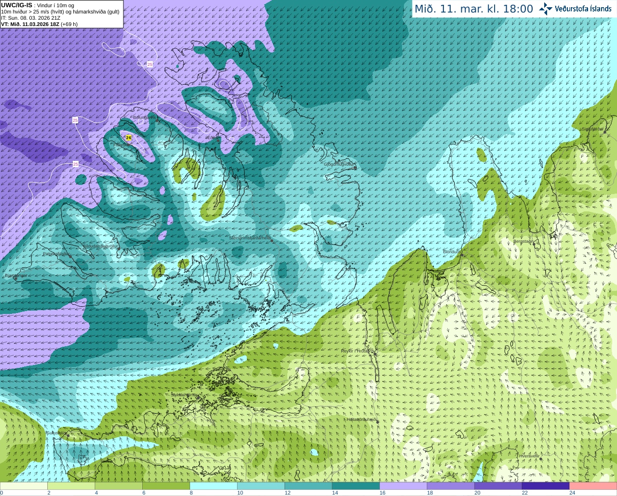The height and width of the screenshot is (496, 617).
Task: Select the Flateyri station label
Action: (x=121, y=144)
